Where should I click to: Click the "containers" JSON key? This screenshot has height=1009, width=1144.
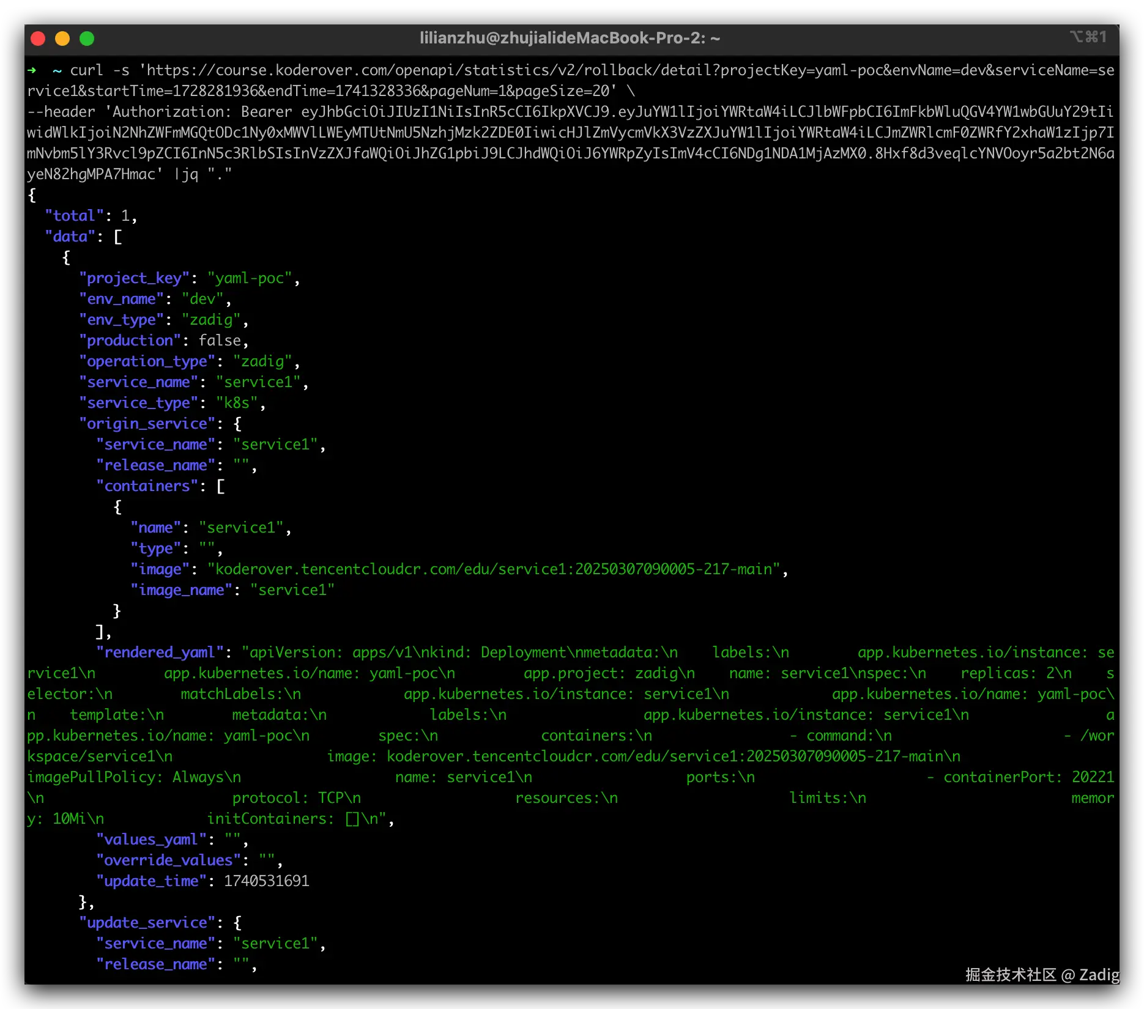[x=147, y=486]
